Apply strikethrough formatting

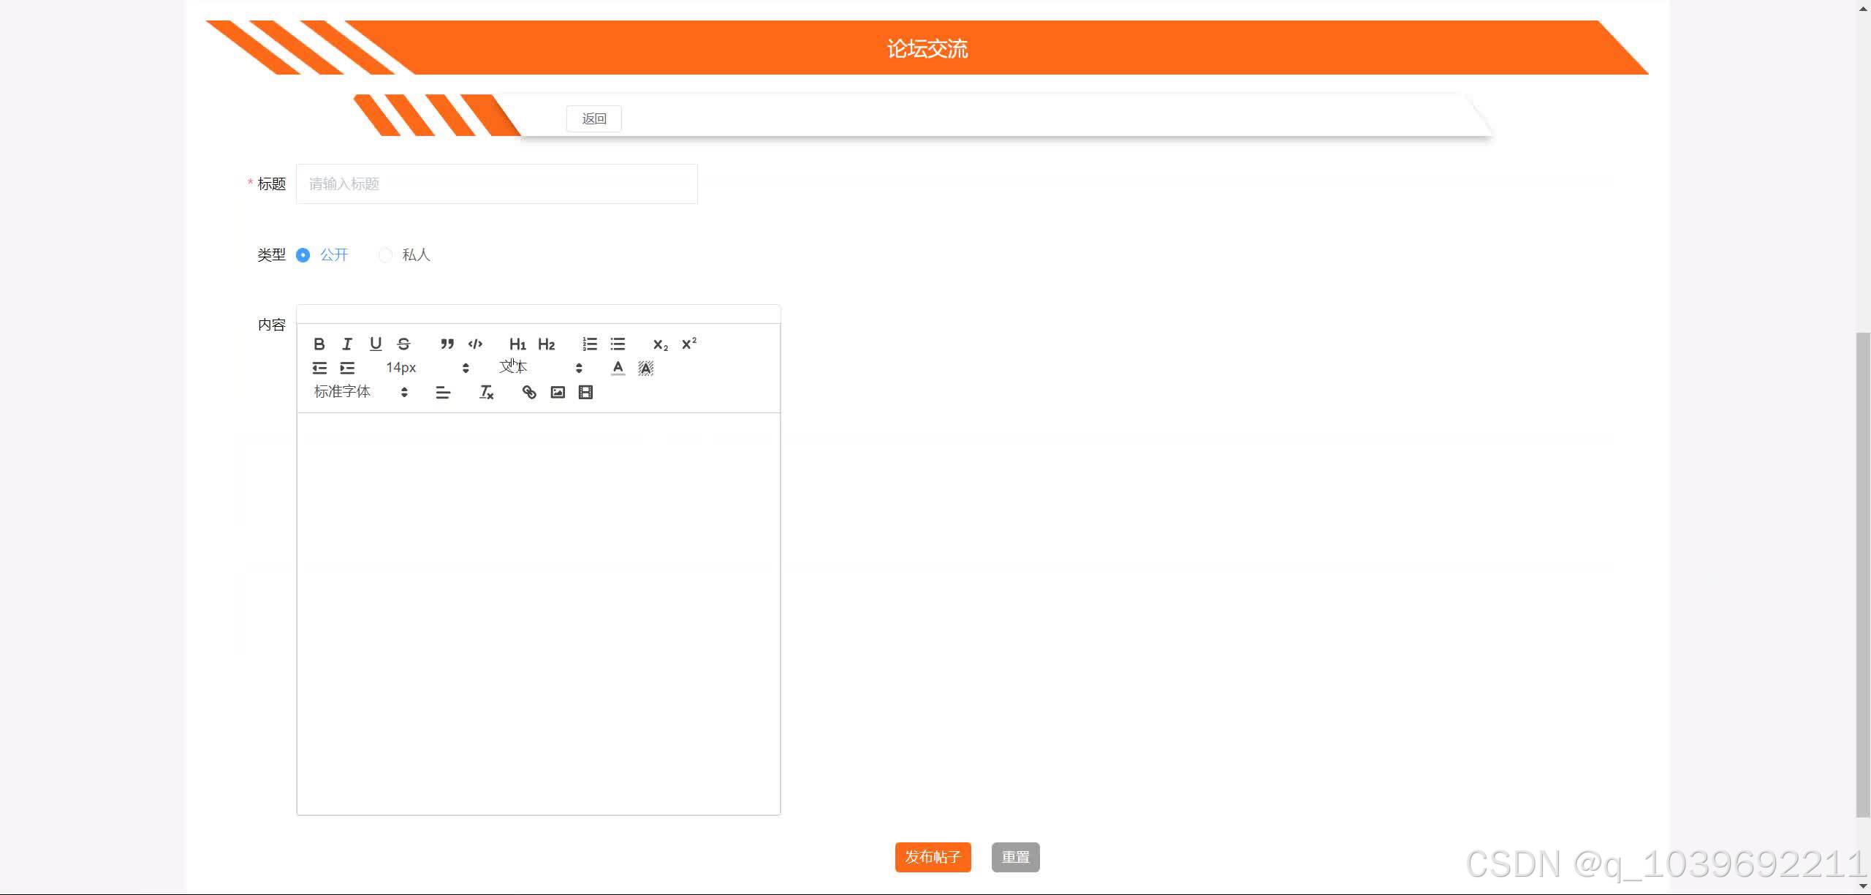click(403, 344)
